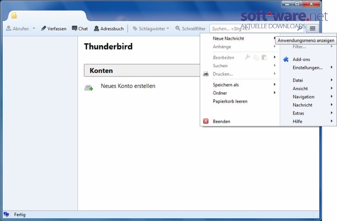Open the dropdown arrow next to Abrufen
The height and width of the screenshot is (221, 337).
[x=34, y=29]
